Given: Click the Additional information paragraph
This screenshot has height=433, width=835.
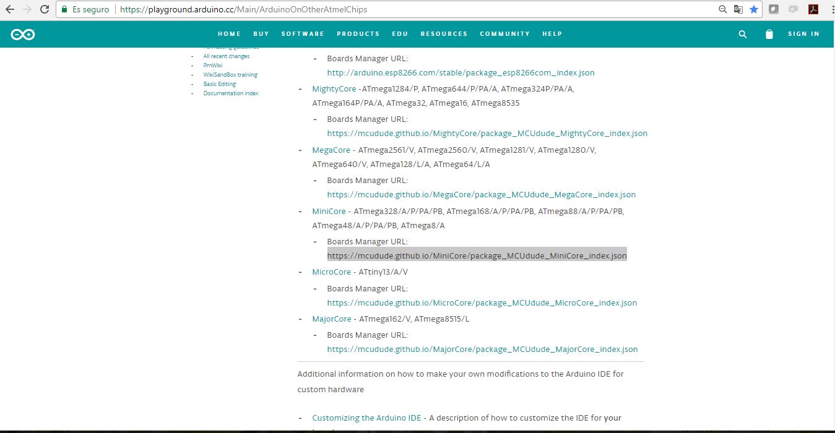Looking at the screenshot, I should pos(461,382).
